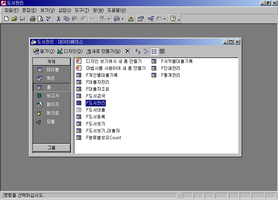Click the 열기(O) open button

44,51
